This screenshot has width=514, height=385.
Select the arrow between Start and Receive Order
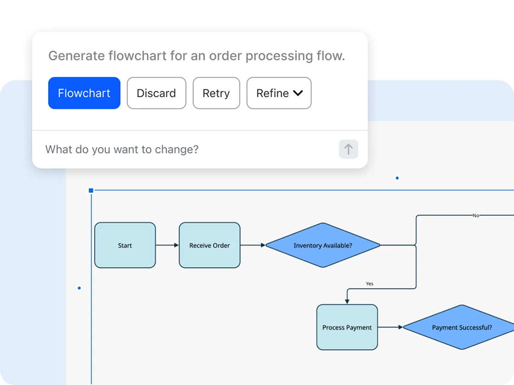(168, 245)
